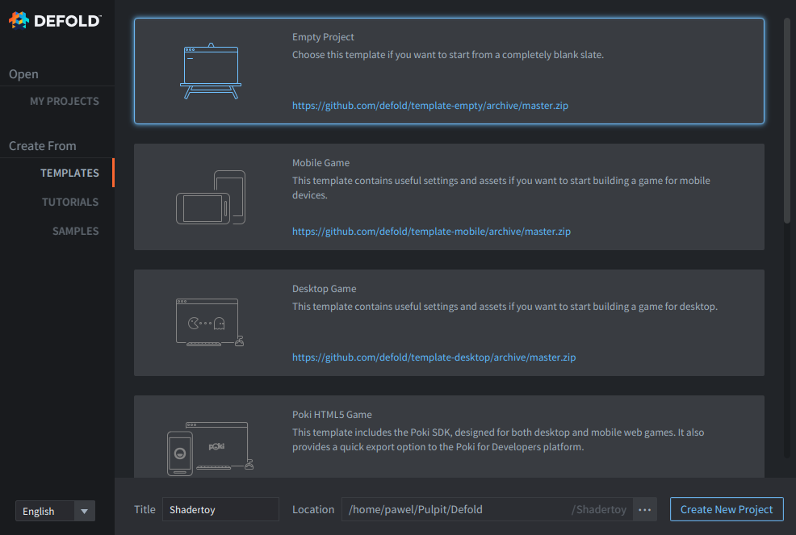The height and width of the screenshot is (535, 796).
Task: Select the Templates tab
Action: 69,173
